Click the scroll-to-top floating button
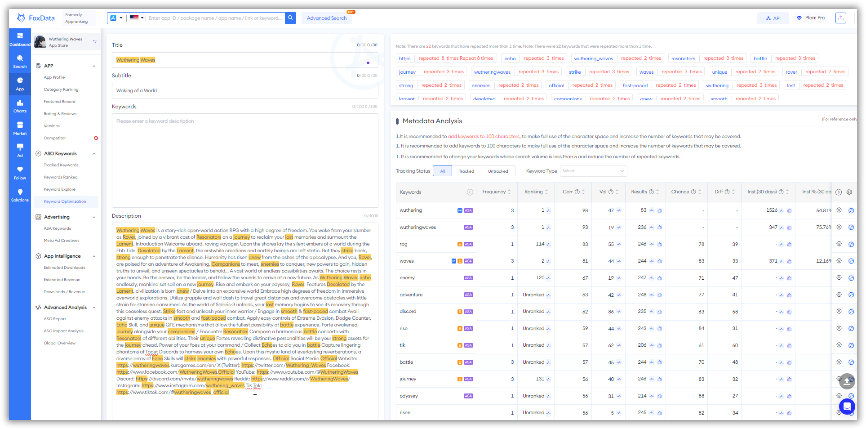Viewport: 866px width, 429px height. (x=847, y=381)
